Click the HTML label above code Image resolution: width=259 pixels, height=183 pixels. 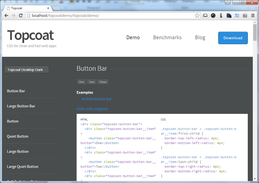(84, 120)
